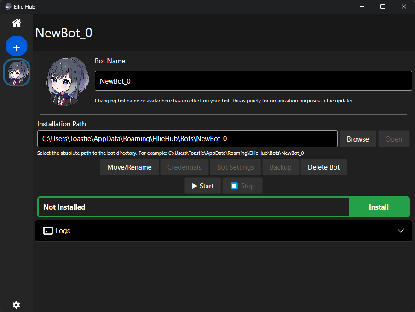Screen dimensions: 415x312
Task: Open the bot installation folder
Action: pos(394,139)
